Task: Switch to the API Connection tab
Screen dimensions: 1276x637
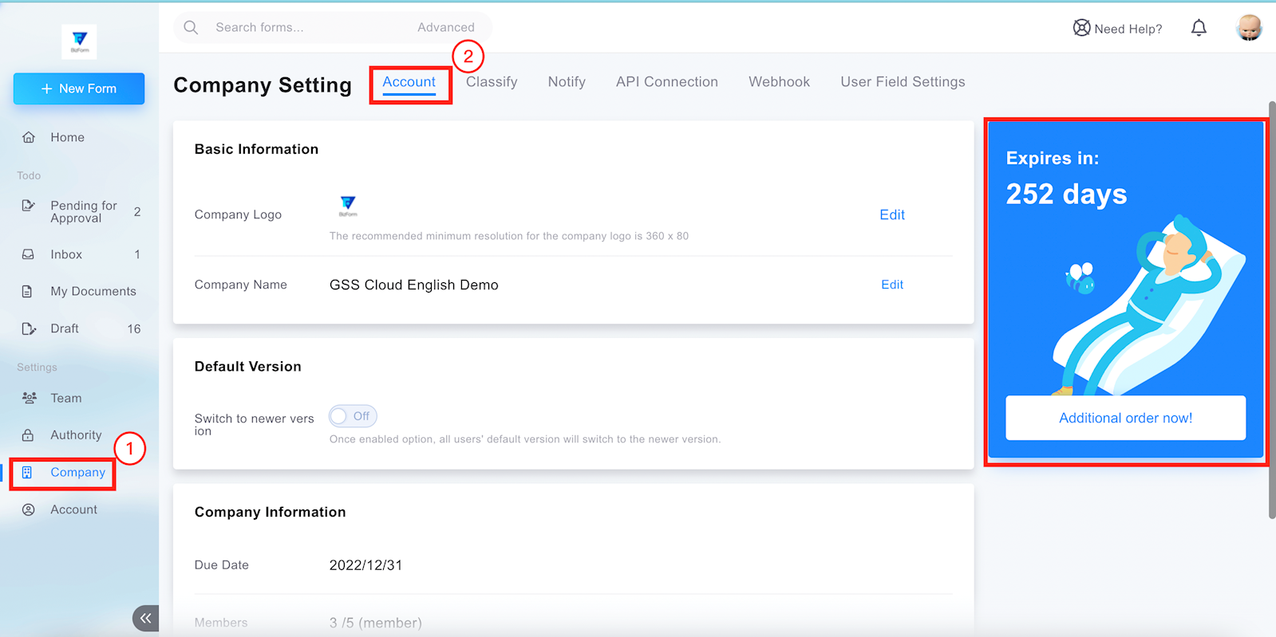Action: click(x=666, y=82)
